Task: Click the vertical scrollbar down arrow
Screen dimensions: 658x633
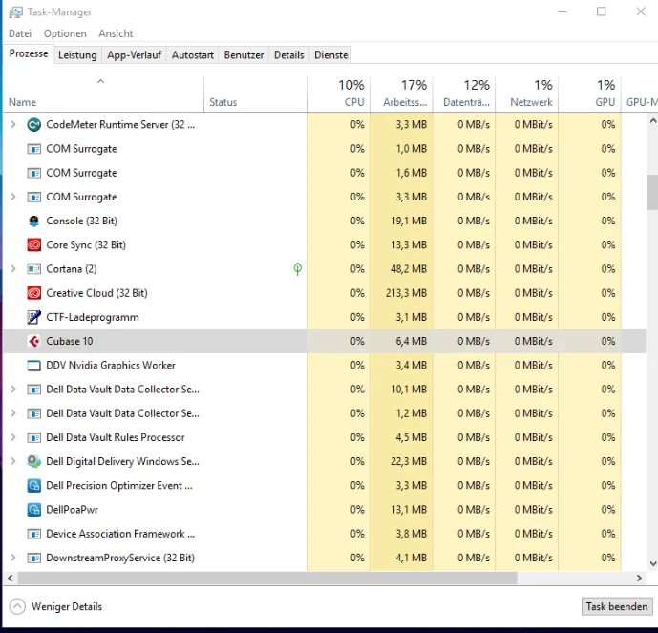Action: (x=652, y=564)
